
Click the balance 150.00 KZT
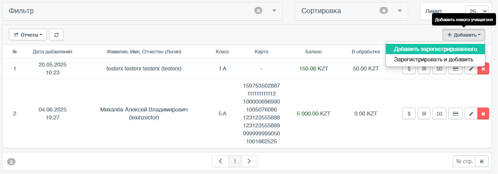click(314, 68)
